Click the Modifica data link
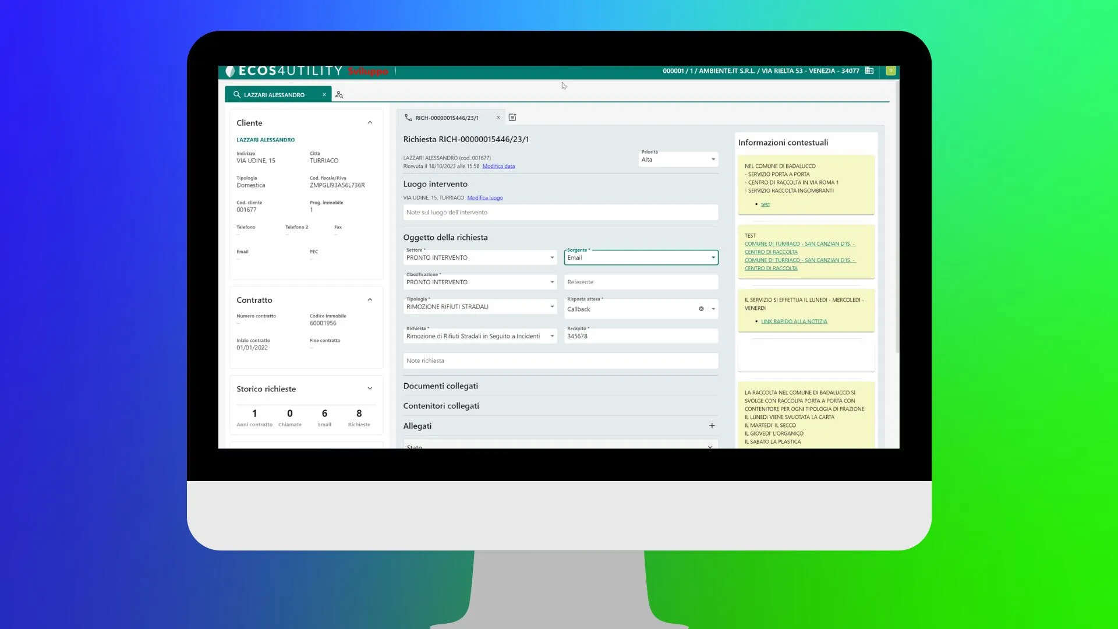 click(x=498, y=167)
